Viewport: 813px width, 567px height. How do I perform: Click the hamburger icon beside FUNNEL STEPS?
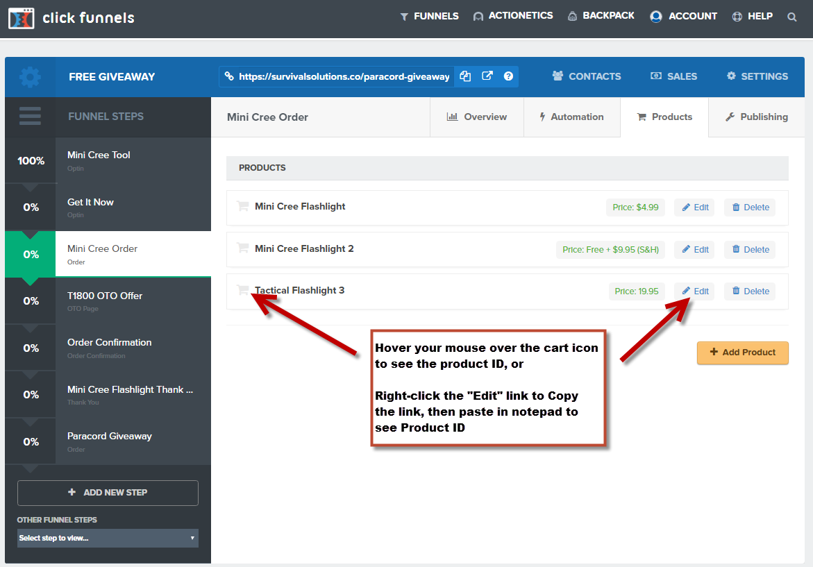coord(30,116)
